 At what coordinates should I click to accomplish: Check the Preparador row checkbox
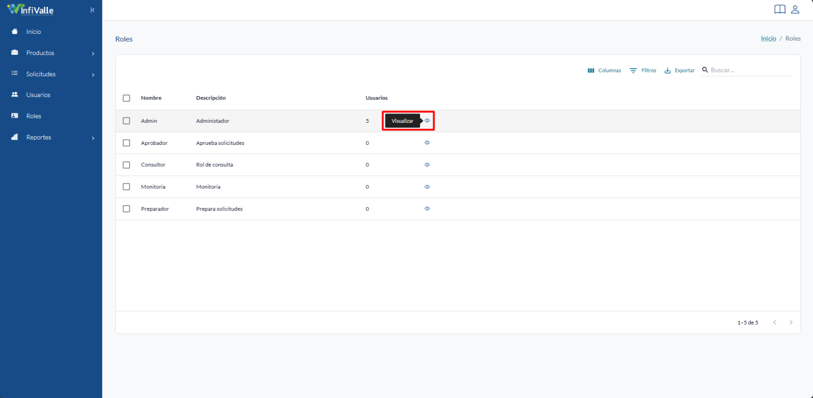point(126,209)
